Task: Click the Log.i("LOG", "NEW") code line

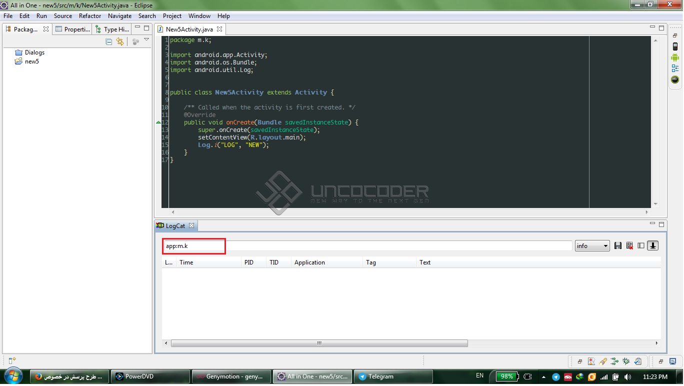Action: pyautogui.click(x=233, y=145)
